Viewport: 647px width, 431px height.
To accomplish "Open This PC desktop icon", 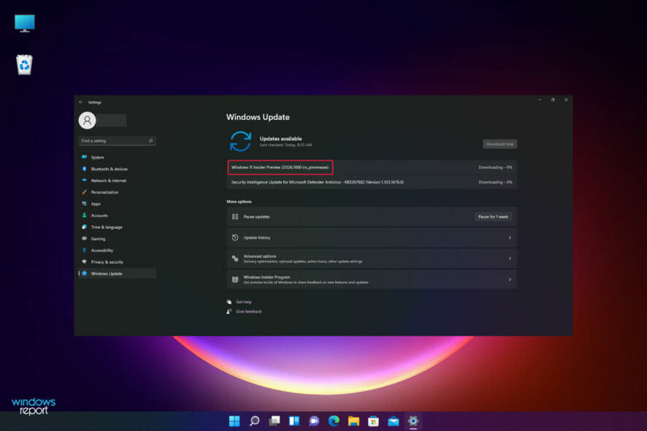I will click(24, 23).
